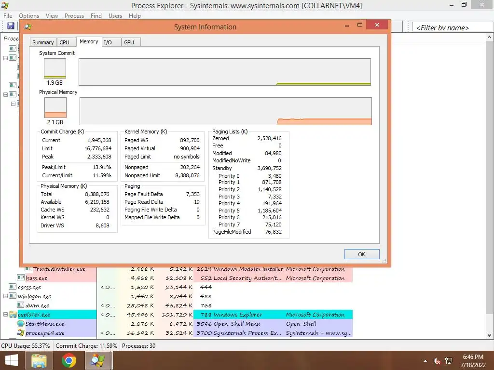Click the Filter by name field

click(453, 27)
